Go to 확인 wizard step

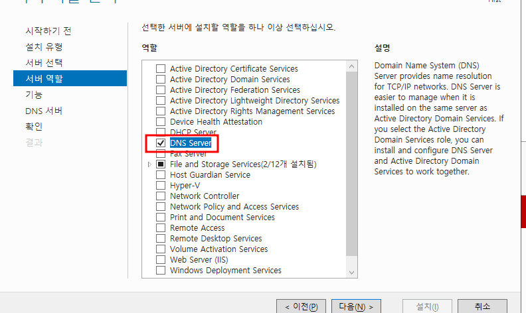pos(34,127)
